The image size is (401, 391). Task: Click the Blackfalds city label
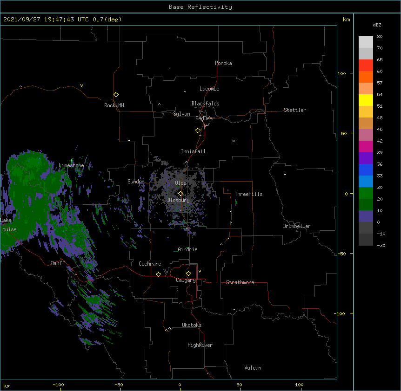(205, 104)
